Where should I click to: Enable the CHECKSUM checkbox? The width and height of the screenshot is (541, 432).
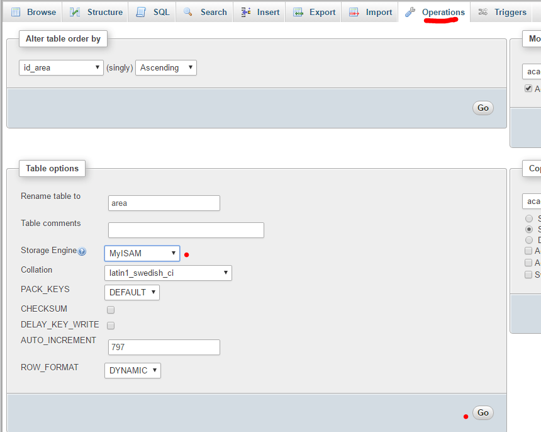[x=111, y=310]
